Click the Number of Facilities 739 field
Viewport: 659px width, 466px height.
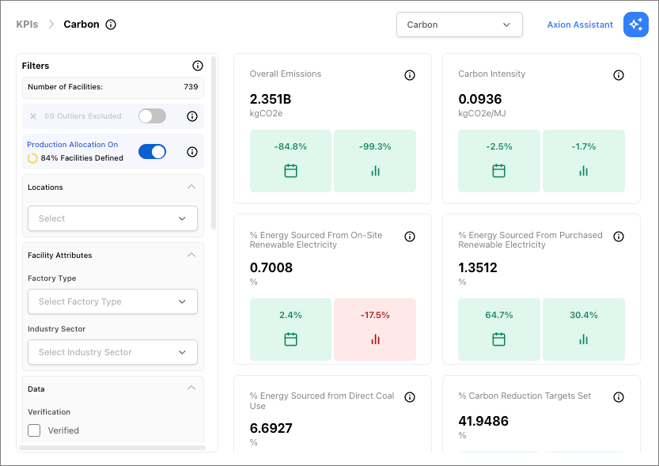112,87
